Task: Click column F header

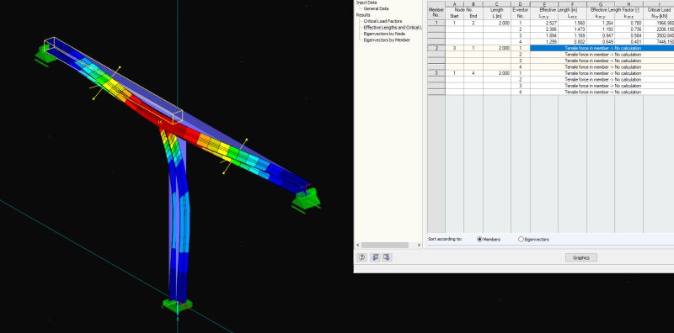Action: click(x=573, y=4)
